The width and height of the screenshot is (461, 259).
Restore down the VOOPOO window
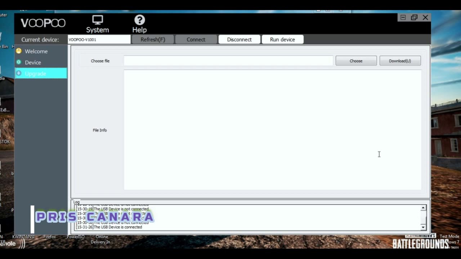[414, 17]
